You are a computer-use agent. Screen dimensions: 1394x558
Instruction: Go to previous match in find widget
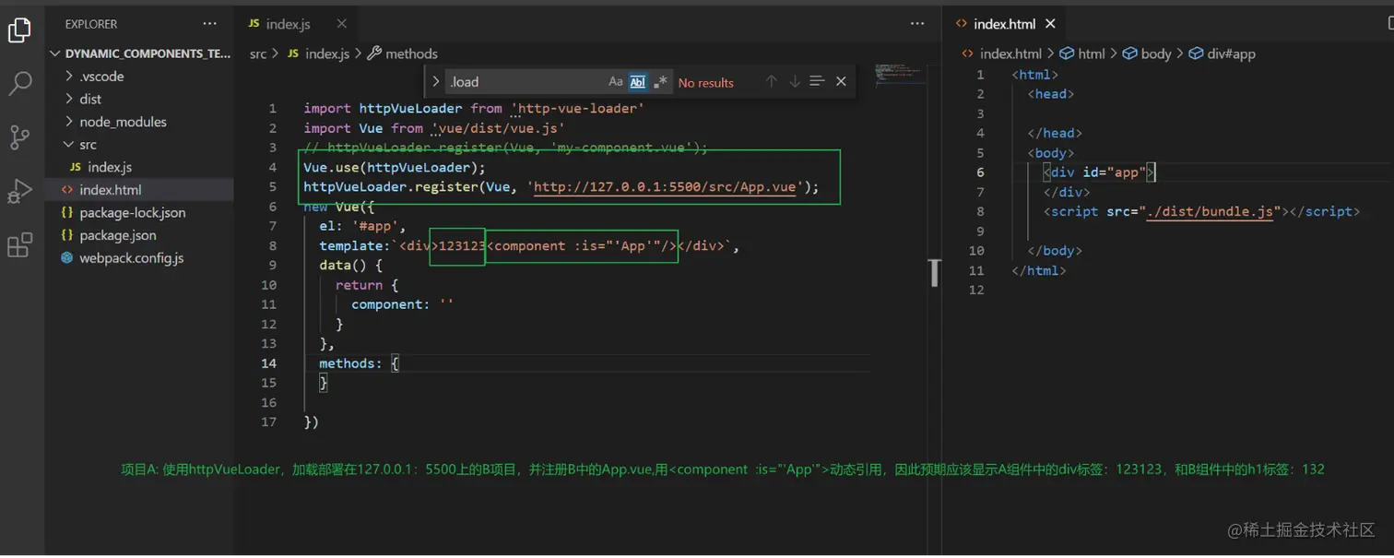772,82
